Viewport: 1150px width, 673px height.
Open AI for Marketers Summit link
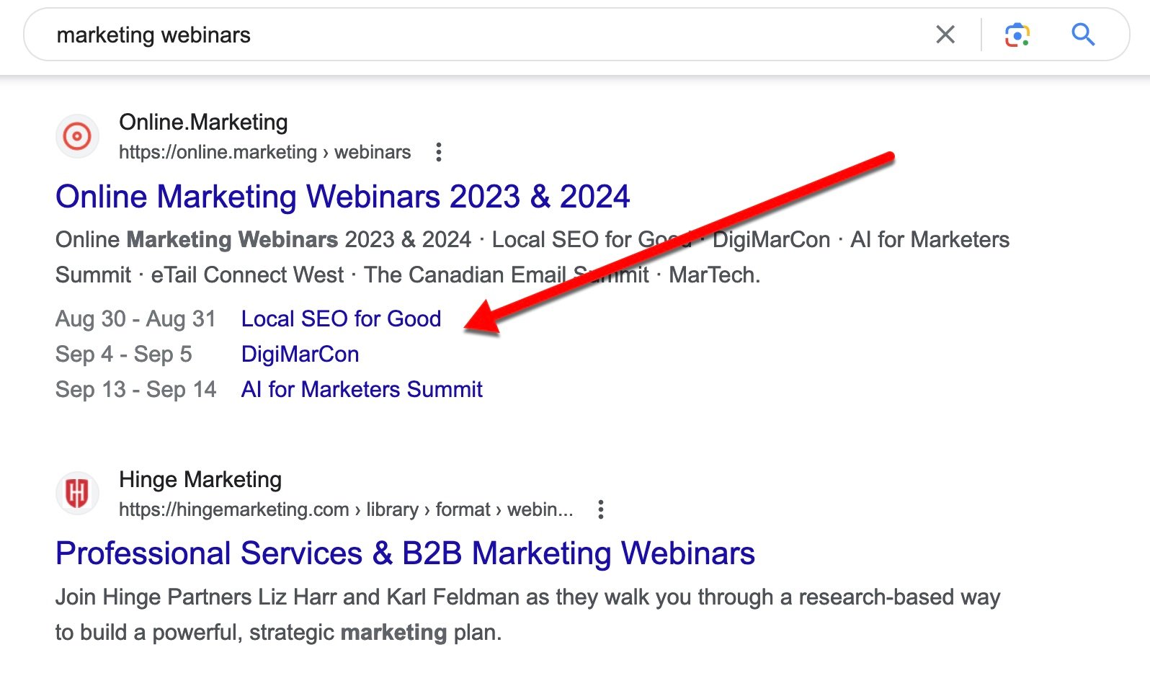pos(362,389)
